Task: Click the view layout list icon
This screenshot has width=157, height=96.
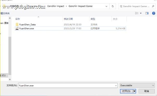Action: click(137, 13)
